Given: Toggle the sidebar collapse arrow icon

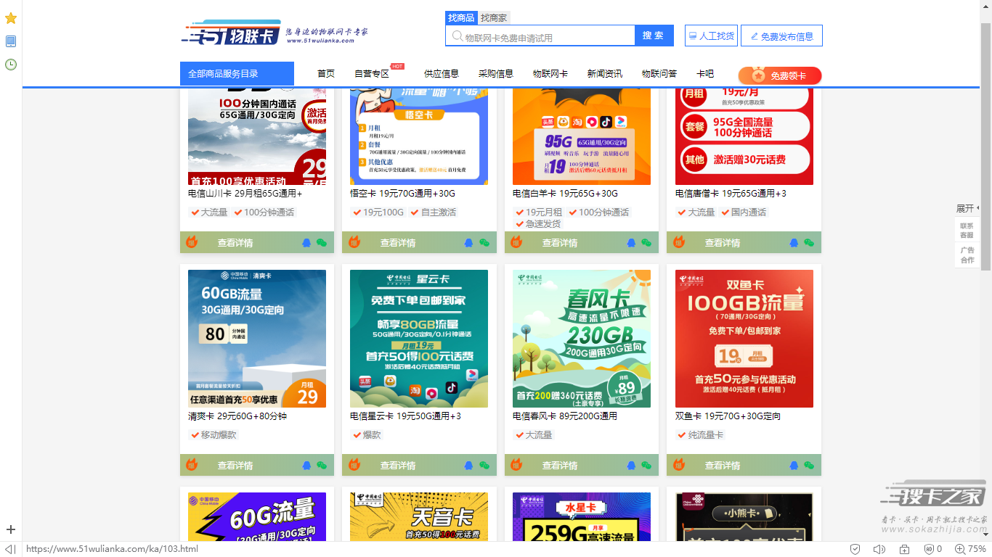Looking at the screenshot, I should tap(10, 549).
